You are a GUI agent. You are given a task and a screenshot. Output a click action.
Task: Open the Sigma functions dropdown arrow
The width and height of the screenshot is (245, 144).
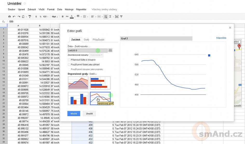pyautogui.click(x=113, y=17)
